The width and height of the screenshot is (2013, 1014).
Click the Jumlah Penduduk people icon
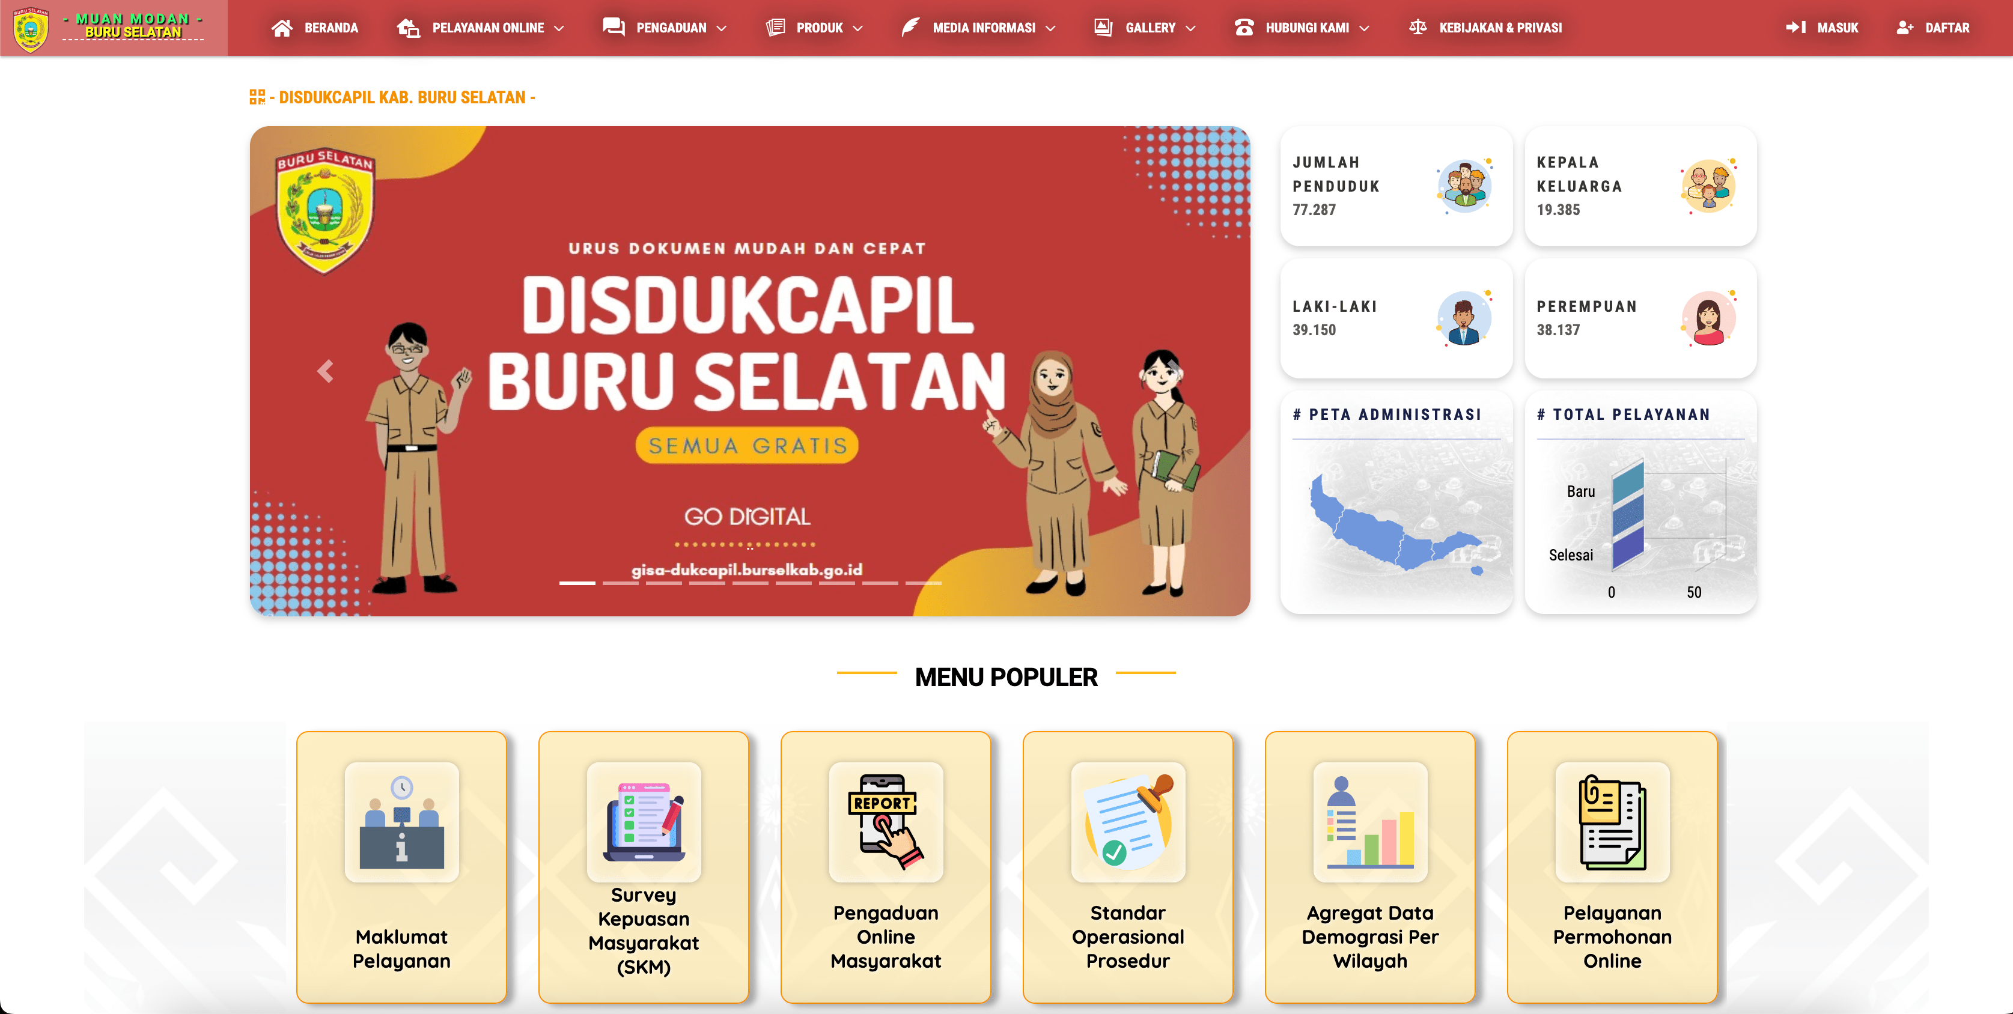point(1465,186)
